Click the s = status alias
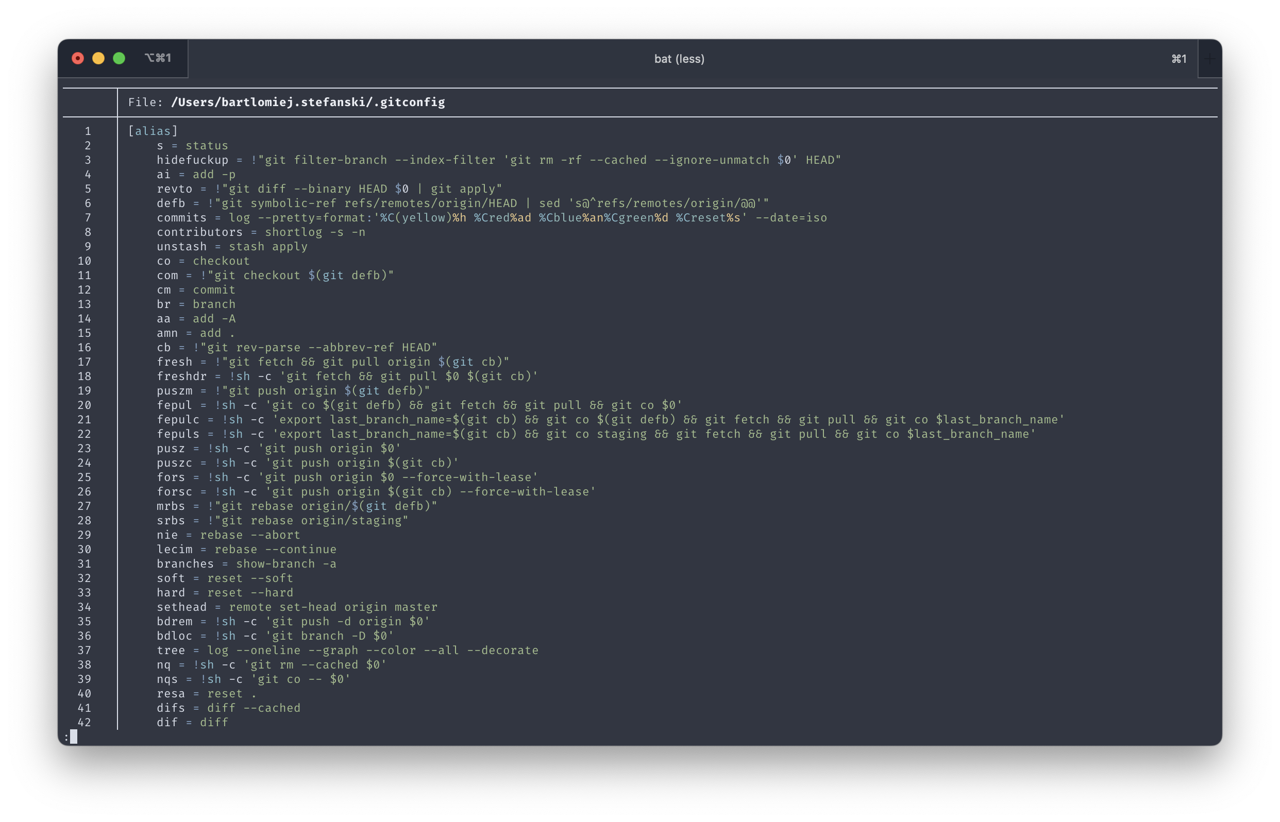The height and width of the screenshot is (822, 1280). pos(192,145)
